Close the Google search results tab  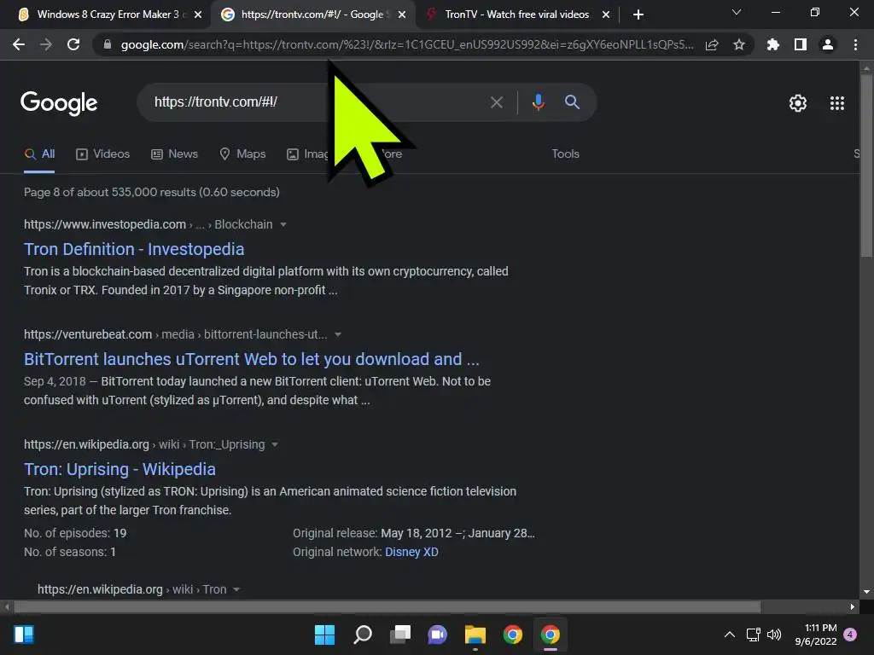pos(402,14)
